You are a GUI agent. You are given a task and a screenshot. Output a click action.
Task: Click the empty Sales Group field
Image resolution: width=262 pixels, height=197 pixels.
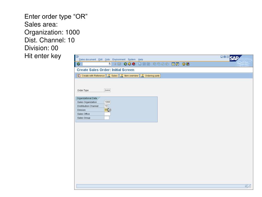(x=107, y=118)
